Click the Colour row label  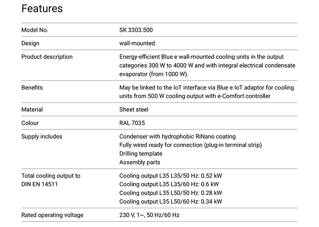pos(30,123)
